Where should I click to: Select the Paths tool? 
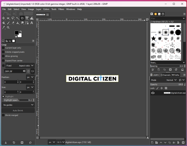tap(27, 23)
